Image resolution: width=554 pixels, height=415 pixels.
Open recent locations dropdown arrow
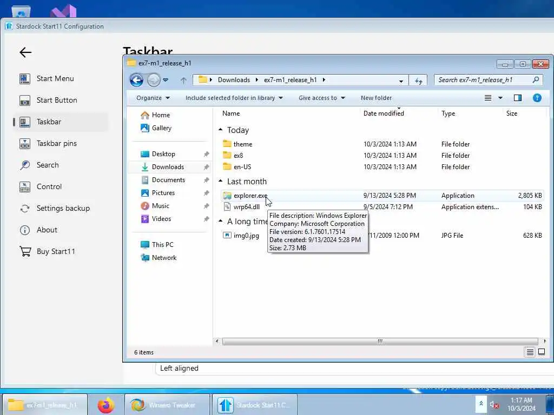[166, 80]
